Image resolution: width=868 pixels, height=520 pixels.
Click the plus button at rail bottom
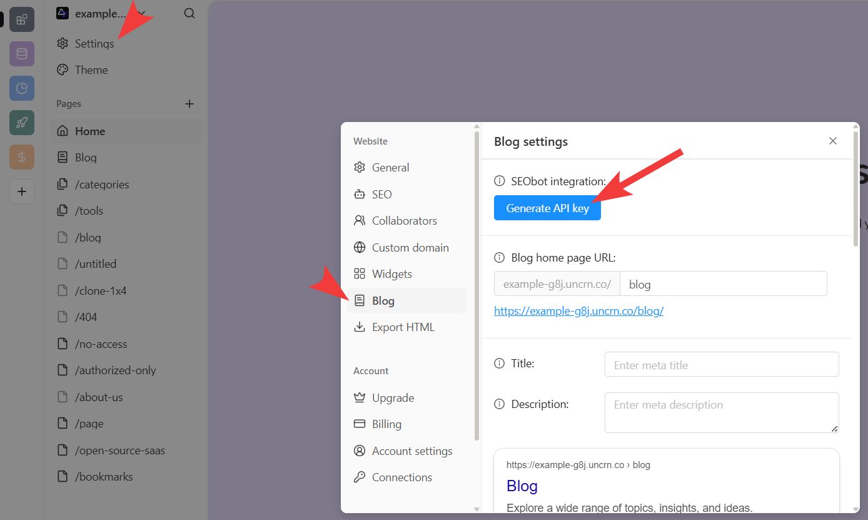coord(21,191)
